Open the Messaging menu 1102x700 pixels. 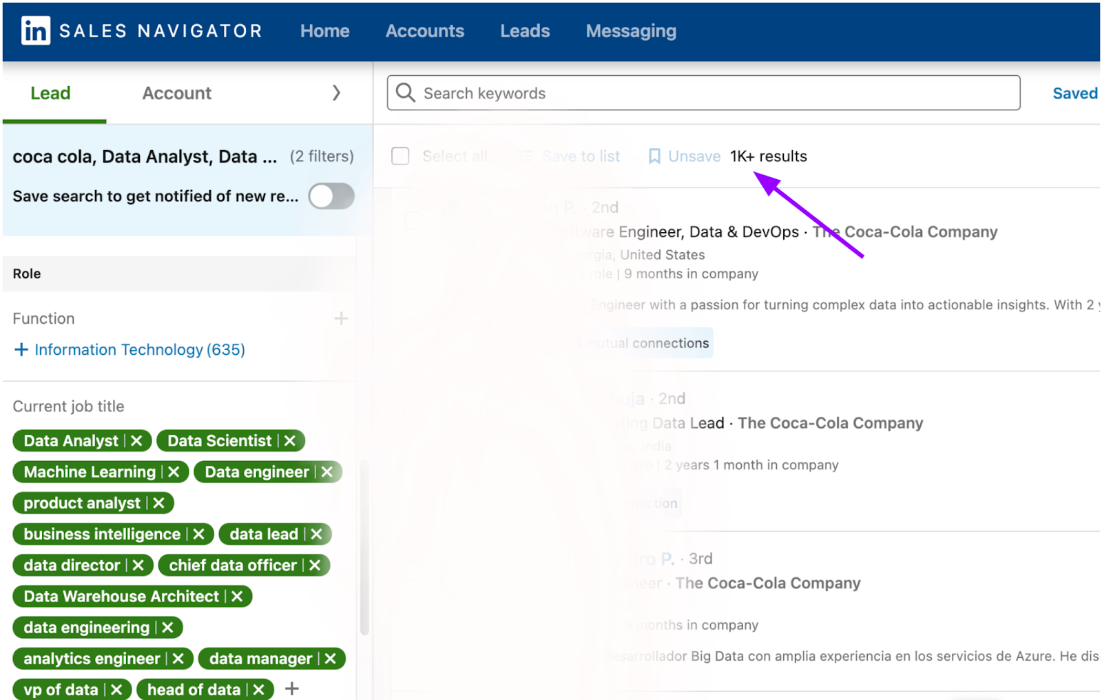pos(631,31)
